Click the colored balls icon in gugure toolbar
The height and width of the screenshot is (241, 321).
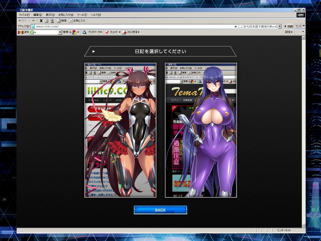point(74,32)
